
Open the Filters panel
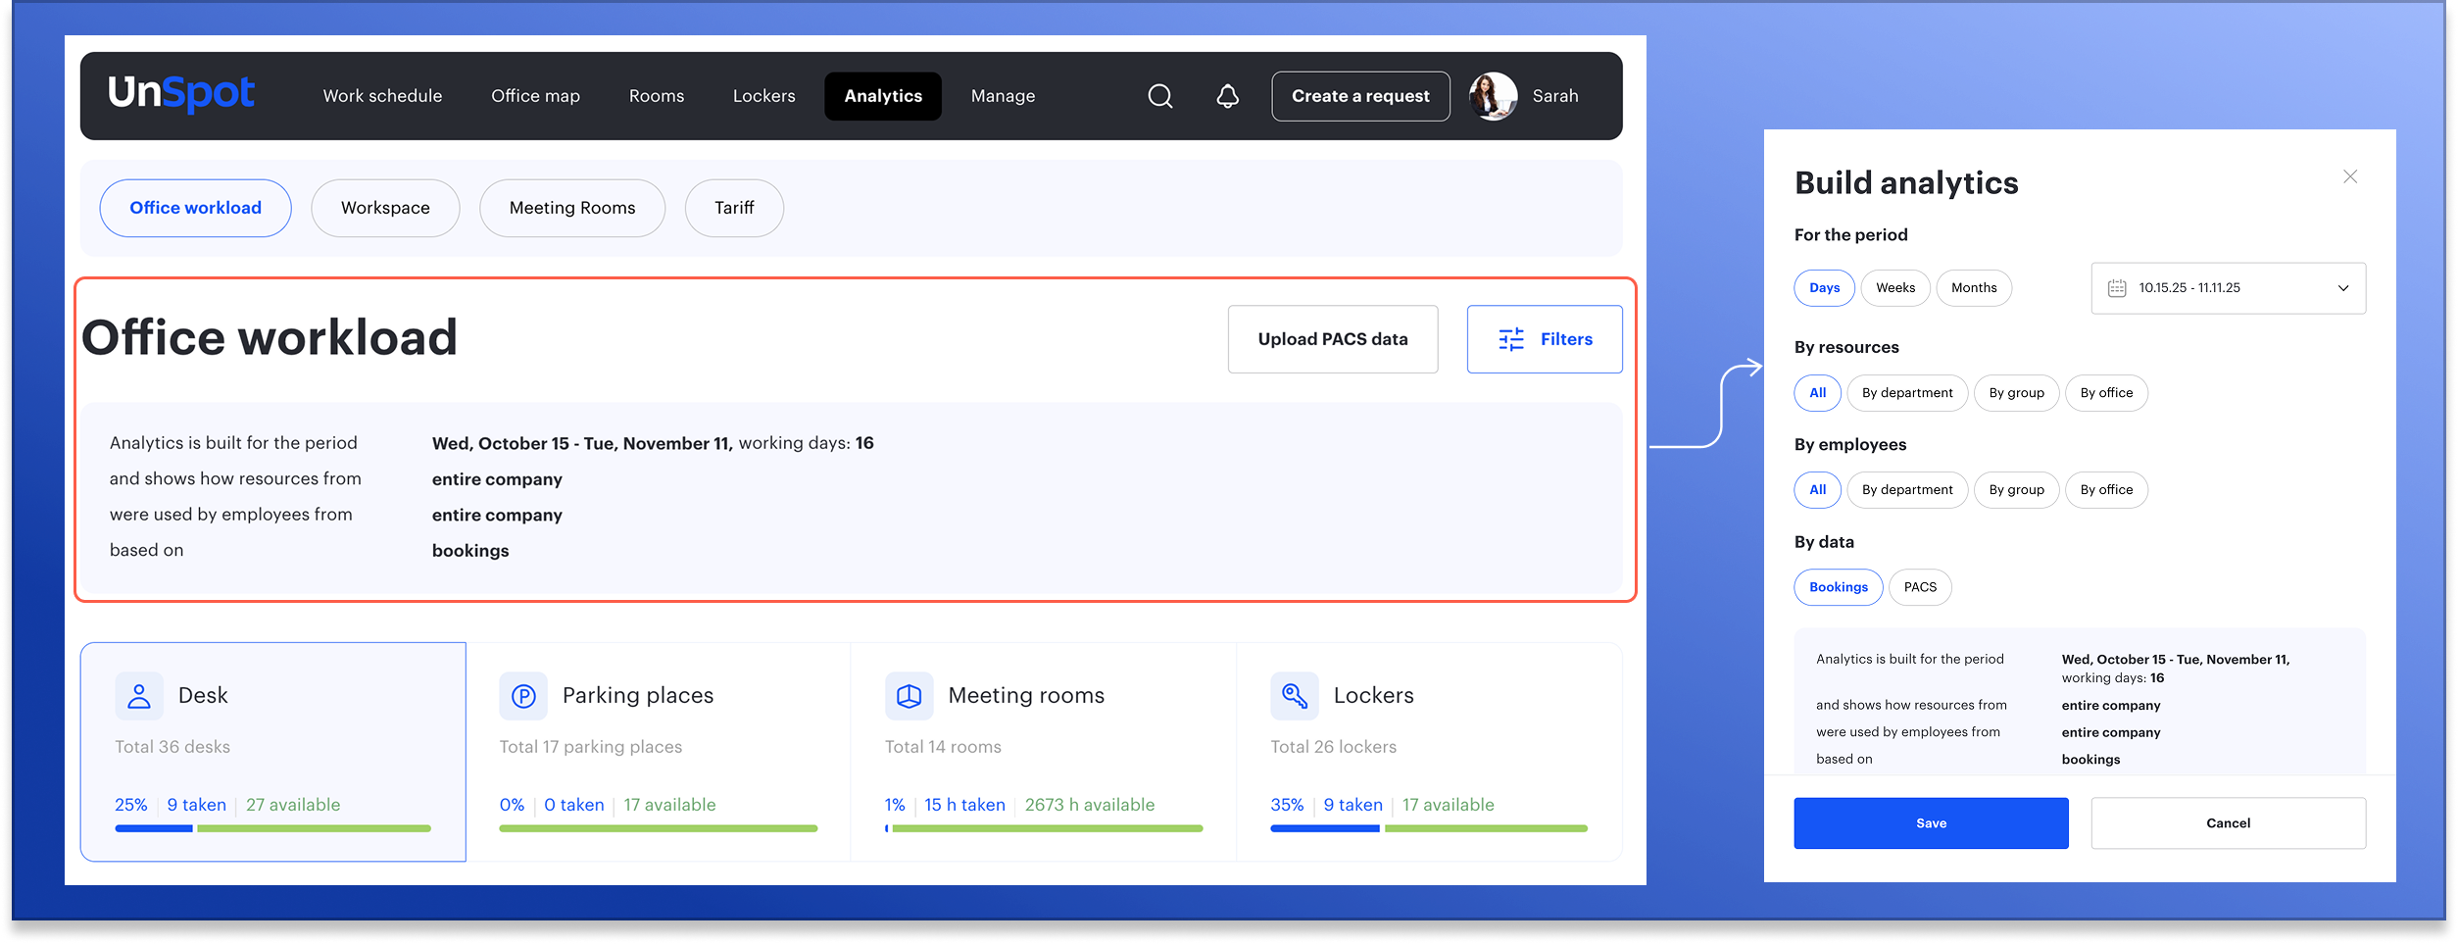(1544, 339)
